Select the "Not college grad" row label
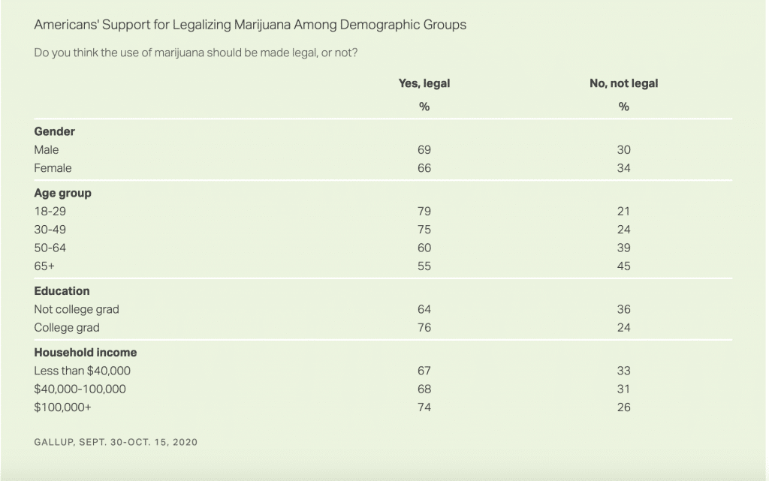Viewport: 769px width, 481px height. [77, 309]
